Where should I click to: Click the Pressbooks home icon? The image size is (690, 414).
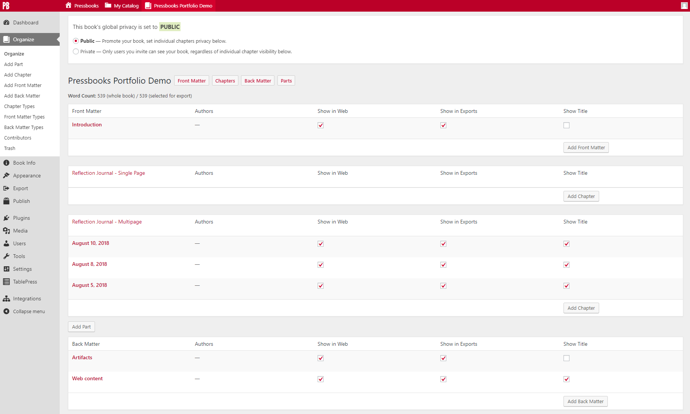(68, 5)
